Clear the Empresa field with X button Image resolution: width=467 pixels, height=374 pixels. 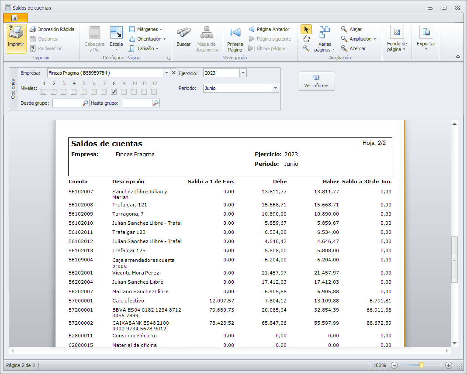[x=173, y=73]
